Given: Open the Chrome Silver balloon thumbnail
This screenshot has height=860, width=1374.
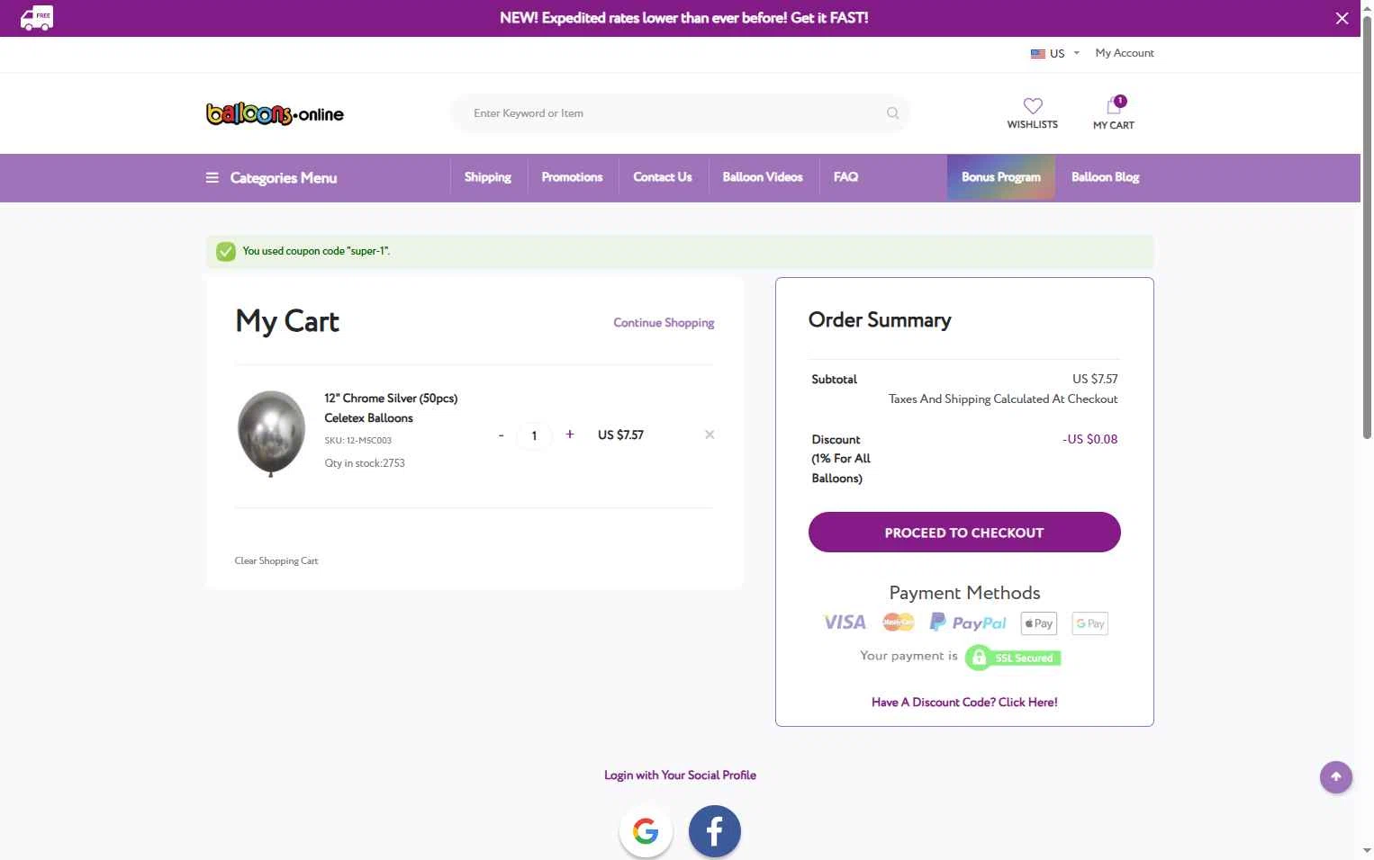Looking at the screenshot, I should (271, 434).
